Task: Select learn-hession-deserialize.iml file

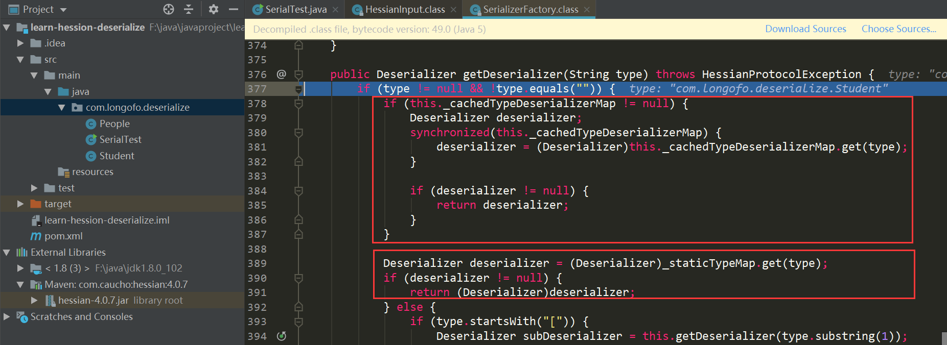Action: coord(107,220)
